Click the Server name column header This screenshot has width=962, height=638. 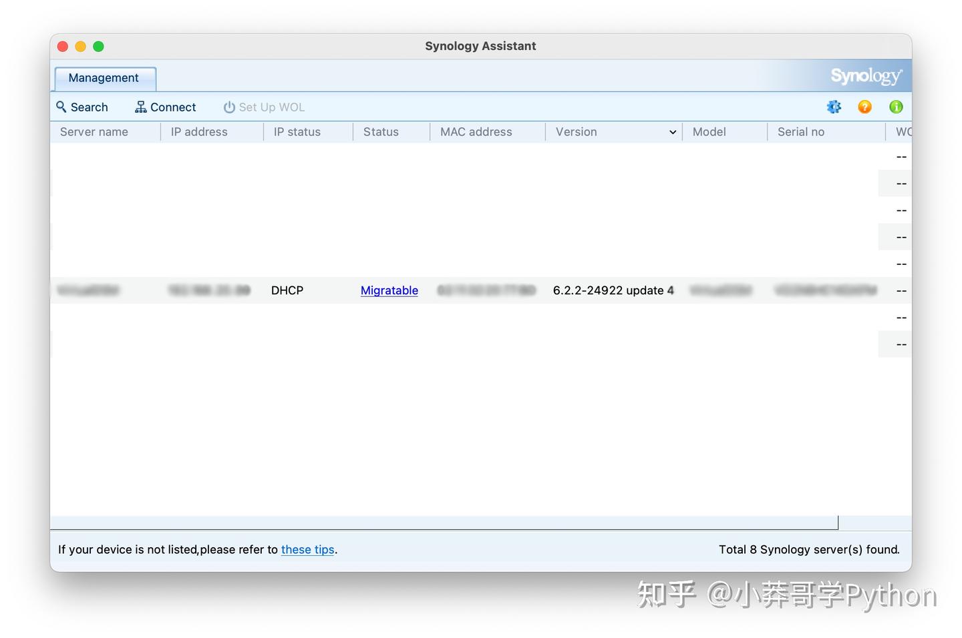click(x=94, y=131)
